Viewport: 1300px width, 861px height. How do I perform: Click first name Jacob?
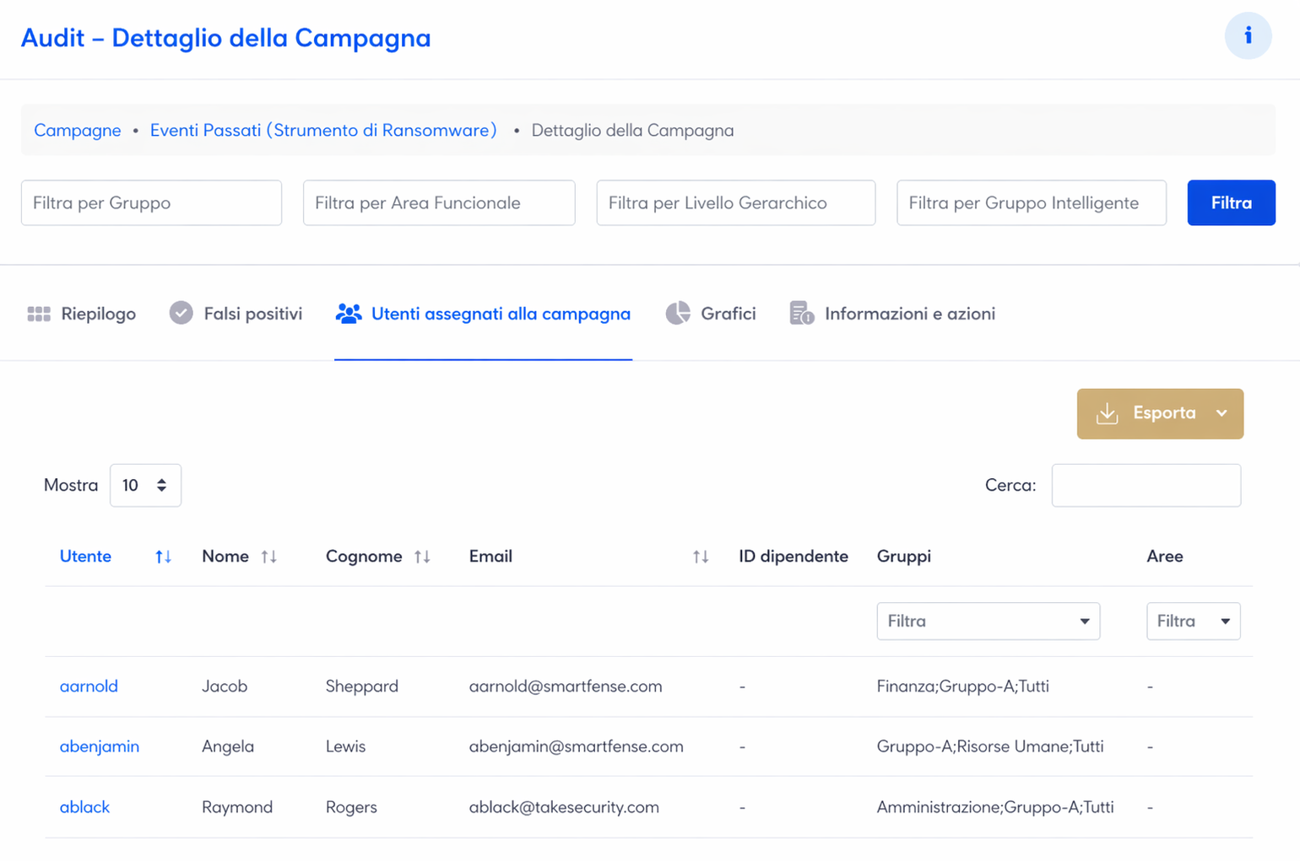(225, 686)
